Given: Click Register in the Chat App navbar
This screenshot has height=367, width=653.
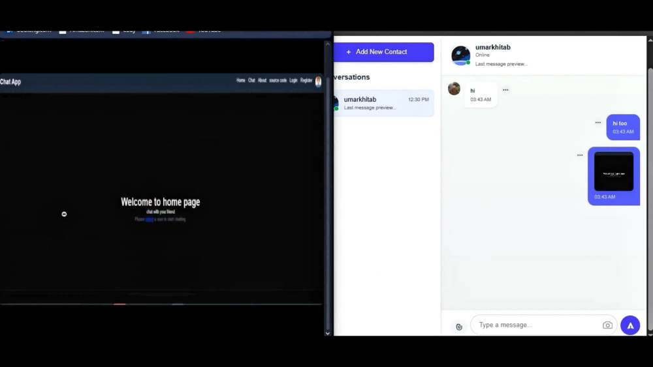Looking at the screenshot, I should point(306,80).
